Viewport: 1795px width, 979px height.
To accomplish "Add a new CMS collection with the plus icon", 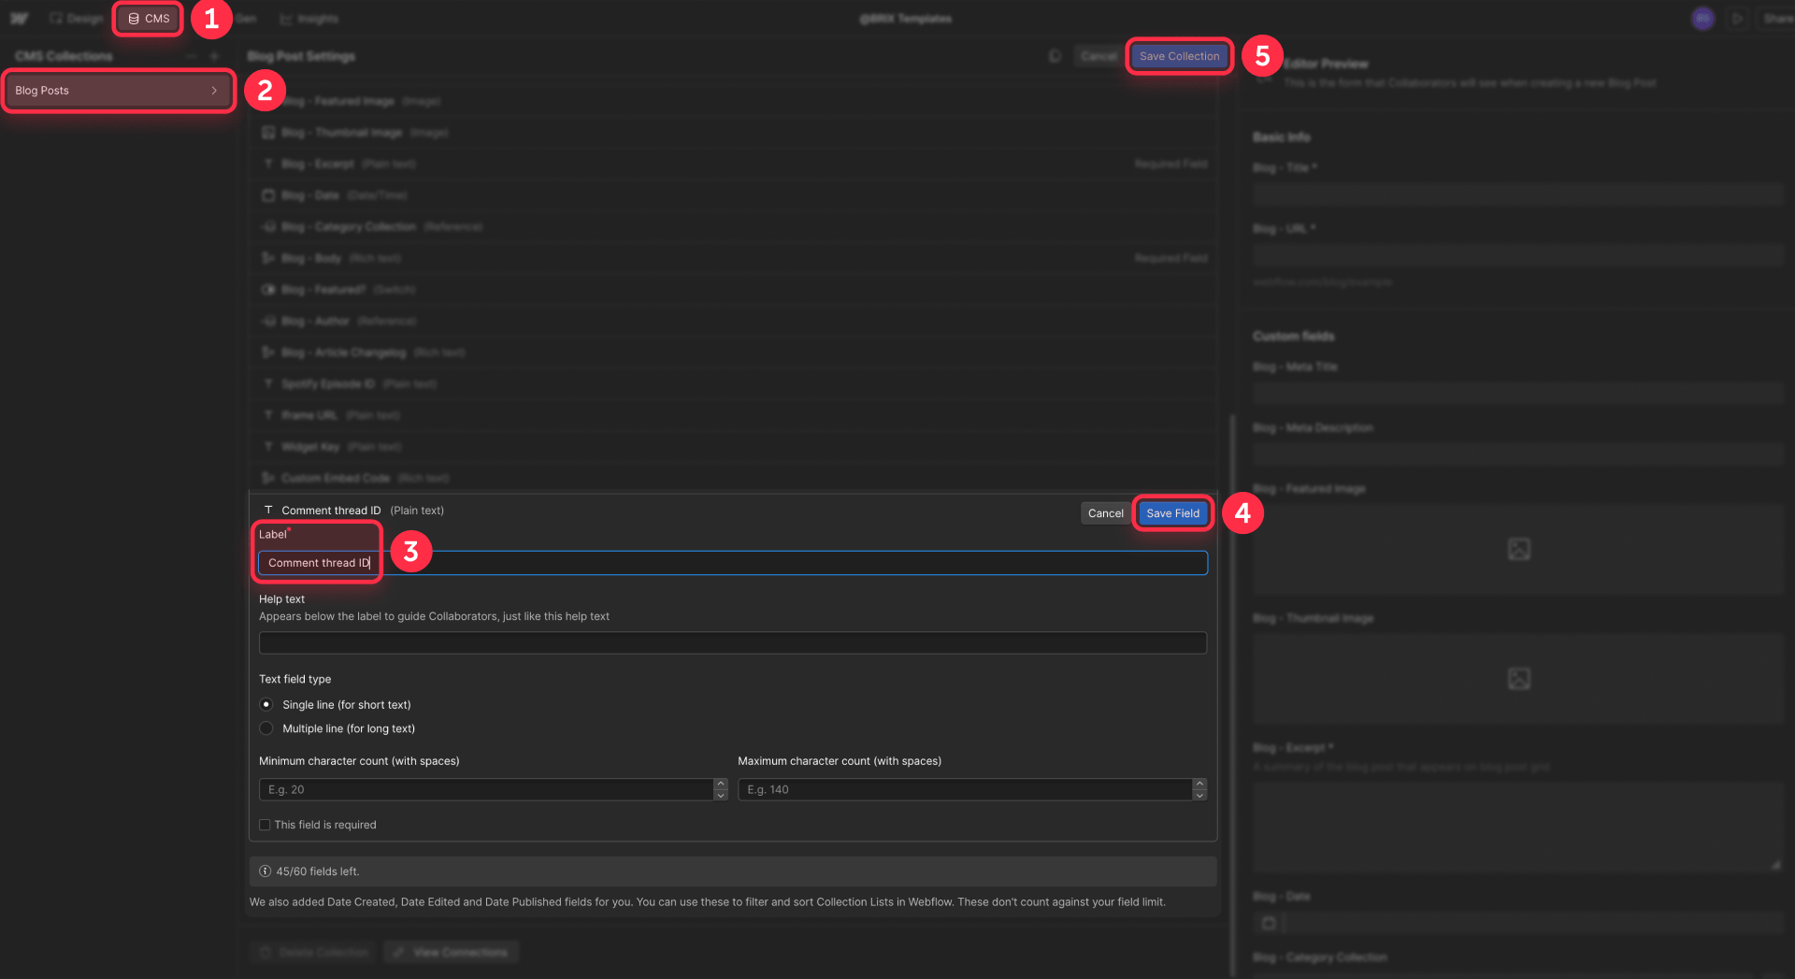I will (214, 55).
